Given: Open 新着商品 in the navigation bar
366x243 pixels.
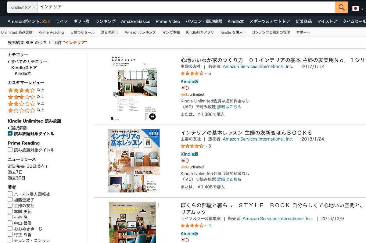Looking at the screenshot, I should point(303,21).
